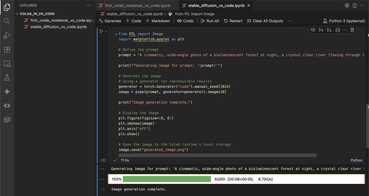This screenshot has height=196, width=369.
Task: Click the notebook settings gear icon
Action: tap(347, 6)
